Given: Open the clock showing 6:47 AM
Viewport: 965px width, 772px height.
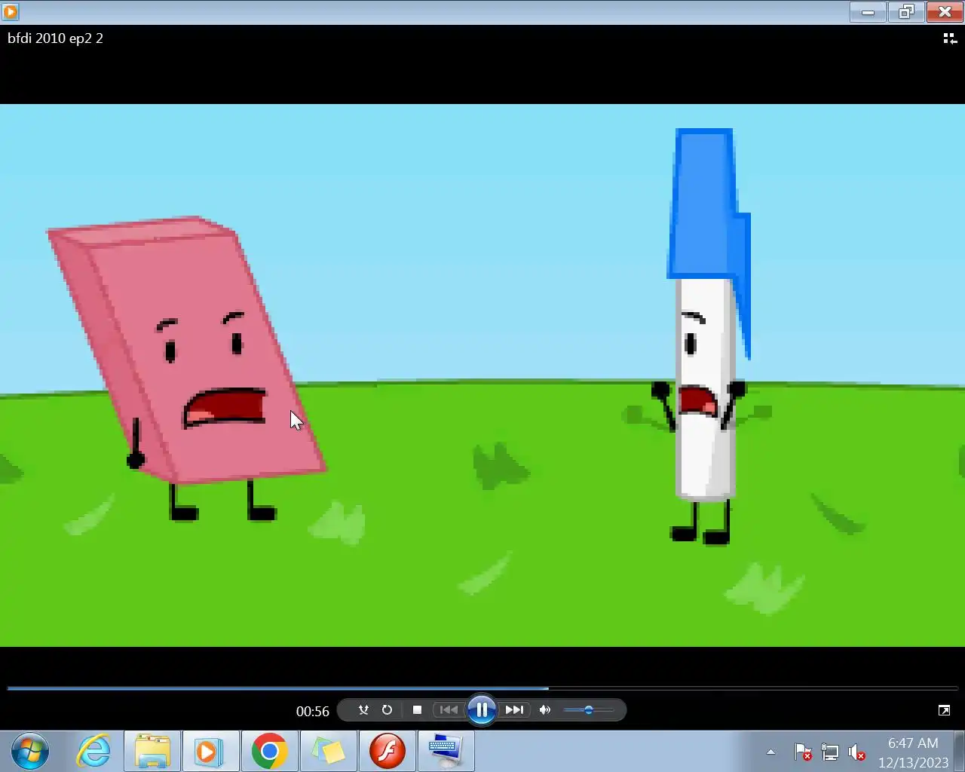Looking at the screenshot, I should click(x=913, y=743).
